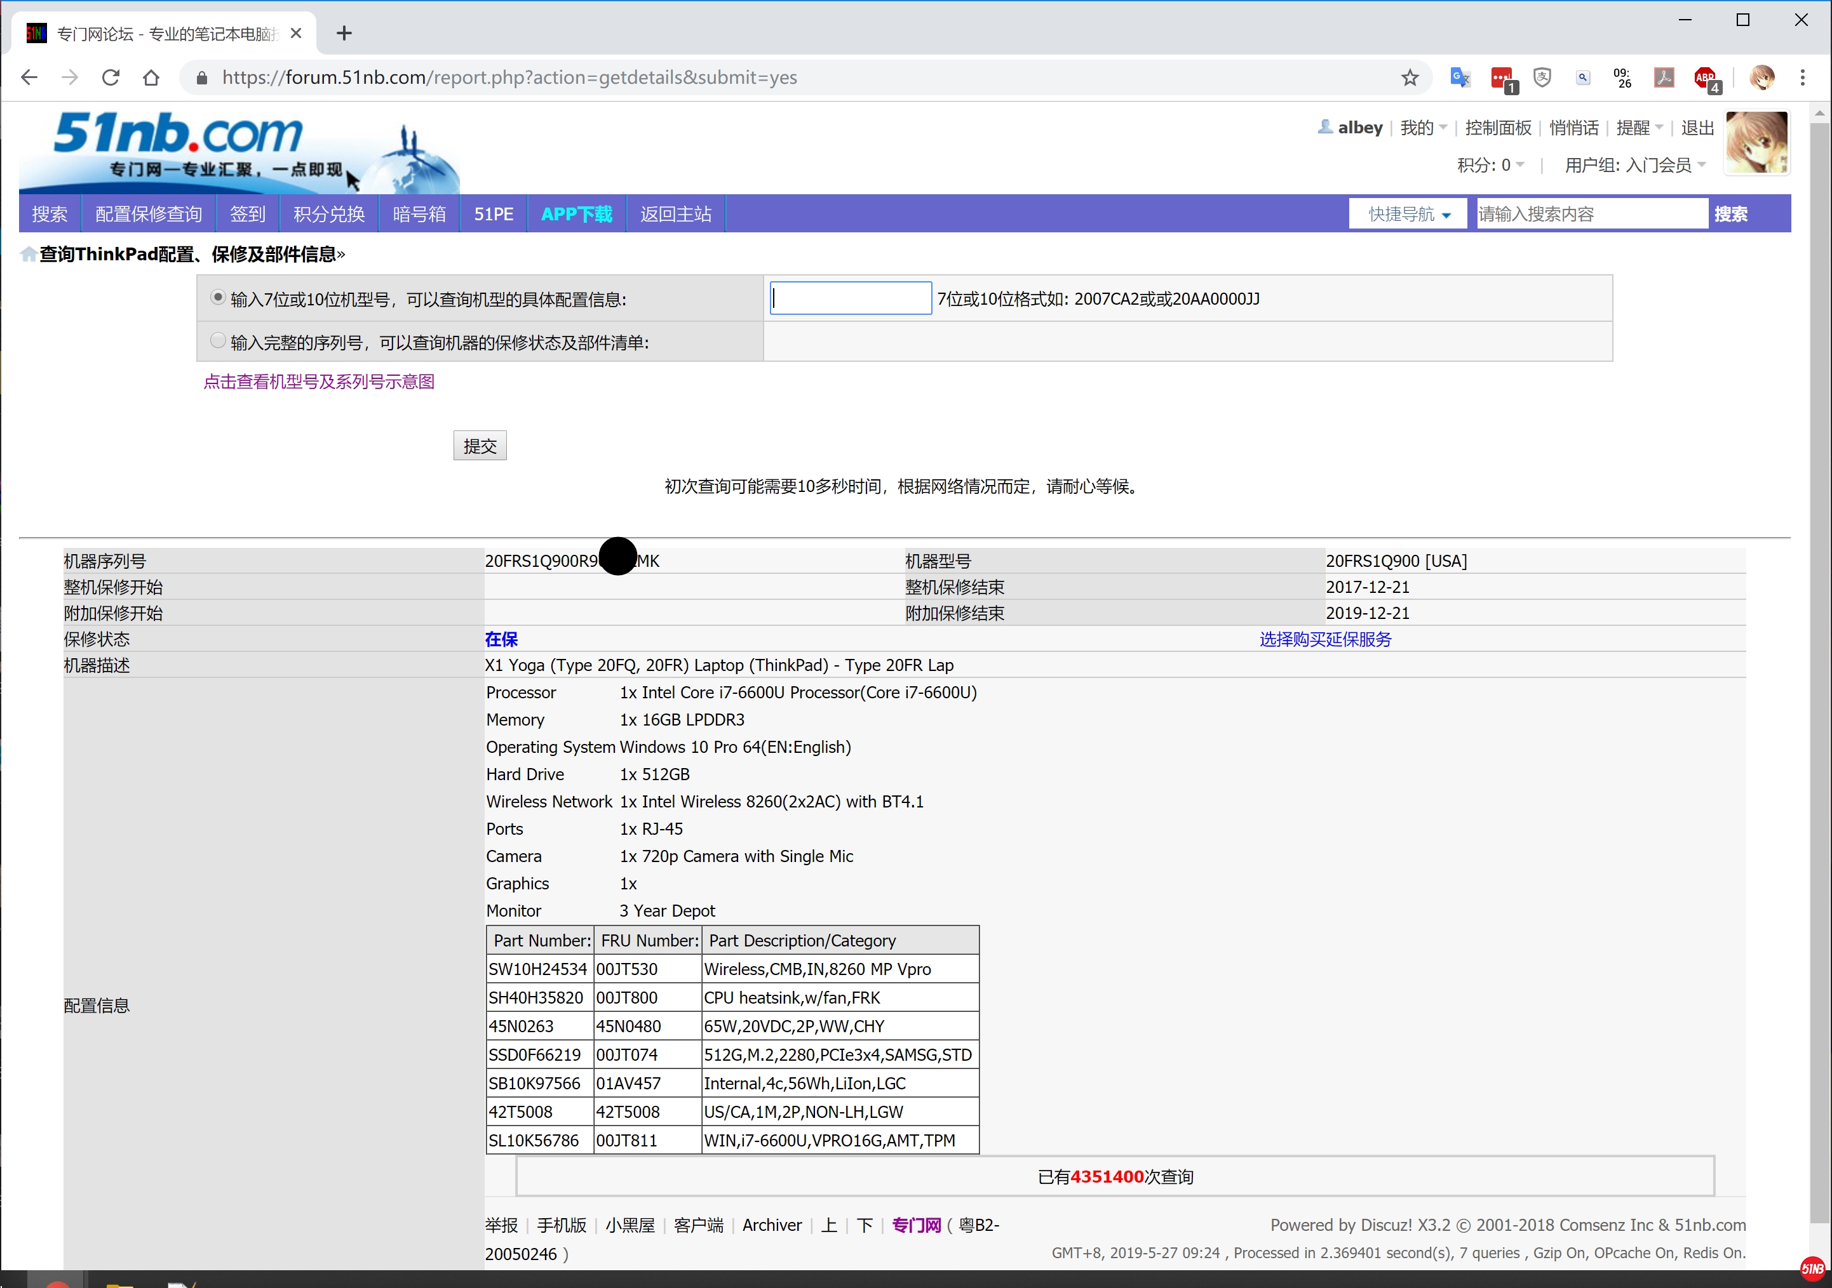The width and height of the screenshot is (1832, 1288).
Task: Click the browser forward arrow
Action: click(x=71, y=77)
